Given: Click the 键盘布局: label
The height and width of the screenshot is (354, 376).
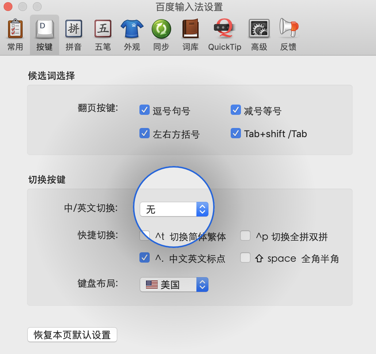Looking at the screenshot, I should 98,283.
